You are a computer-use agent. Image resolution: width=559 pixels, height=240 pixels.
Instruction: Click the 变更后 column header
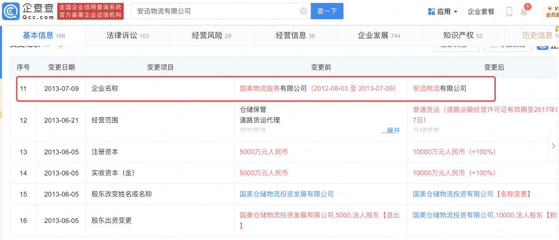494,67
